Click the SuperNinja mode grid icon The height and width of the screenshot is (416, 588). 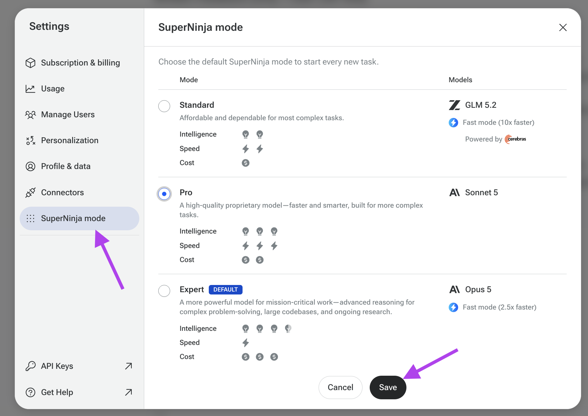(30, 218)
